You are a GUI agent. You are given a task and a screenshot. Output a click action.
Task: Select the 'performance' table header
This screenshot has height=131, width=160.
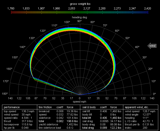12,107
